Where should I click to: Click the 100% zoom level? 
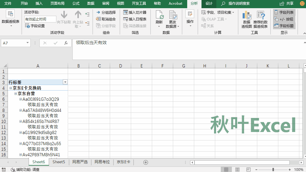tap(299, 169)
